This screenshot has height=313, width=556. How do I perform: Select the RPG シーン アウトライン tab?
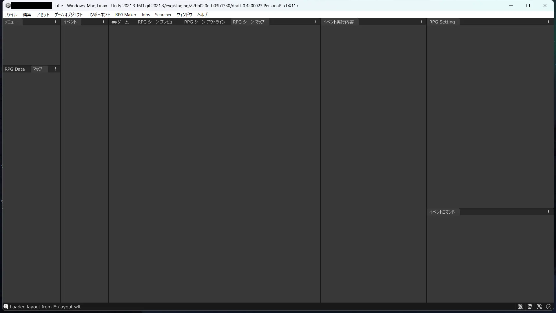pos(204,22)
